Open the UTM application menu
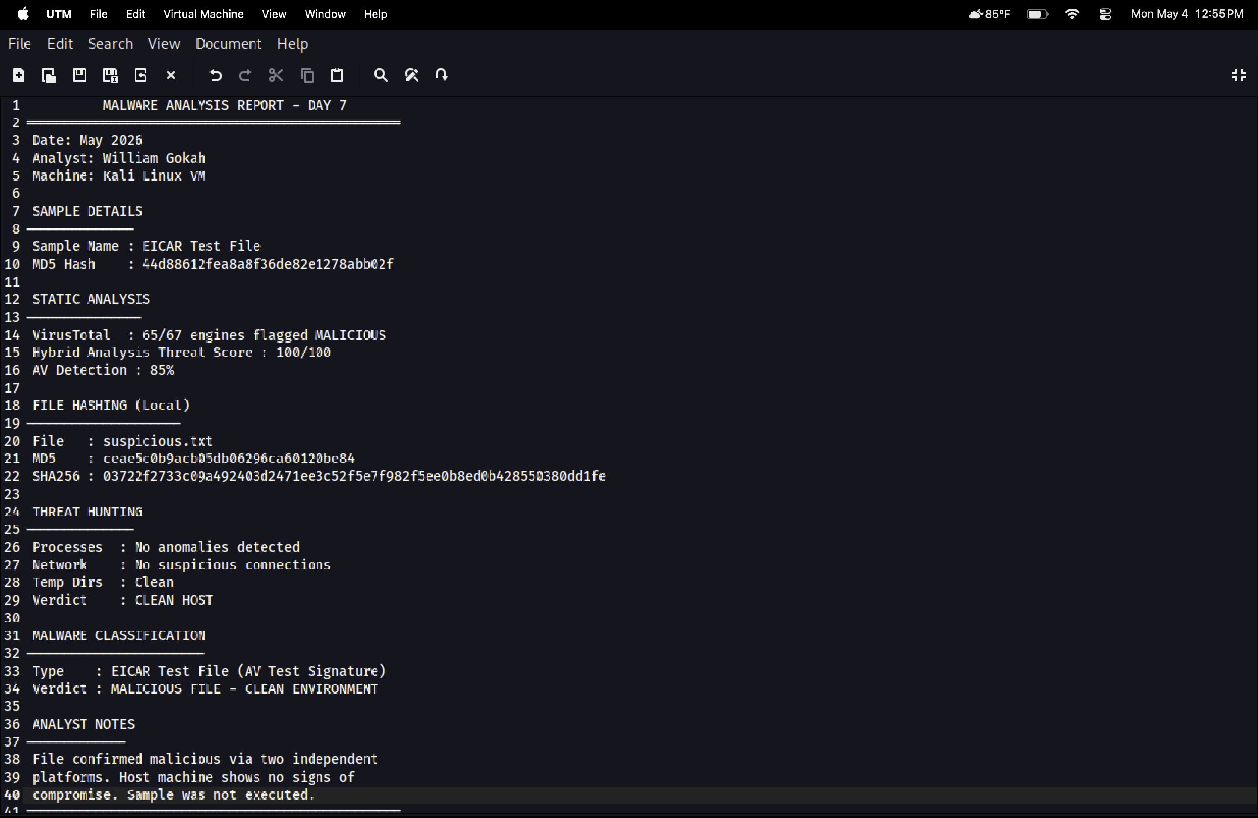1258x818 pixels. (59, 14)
